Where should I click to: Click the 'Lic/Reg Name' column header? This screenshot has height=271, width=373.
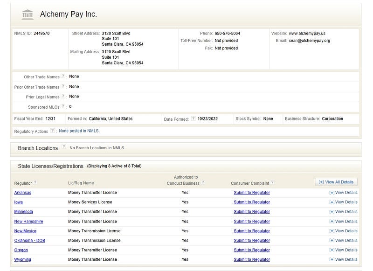pos(81,183)
